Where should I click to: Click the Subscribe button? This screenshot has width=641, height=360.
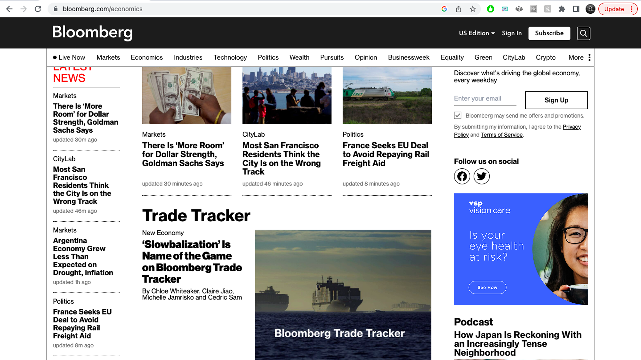(x=549, y=33)
